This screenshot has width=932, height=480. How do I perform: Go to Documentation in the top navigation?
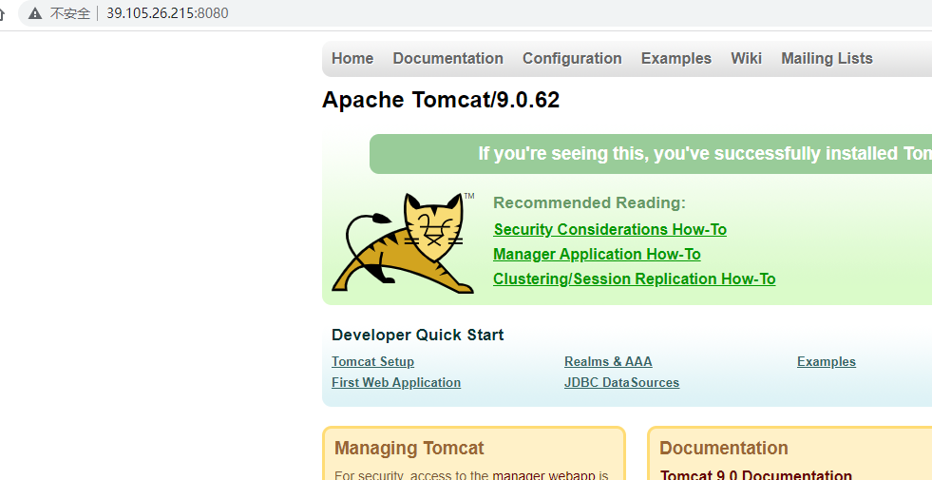pyautogui.click(x=447, y=58)
